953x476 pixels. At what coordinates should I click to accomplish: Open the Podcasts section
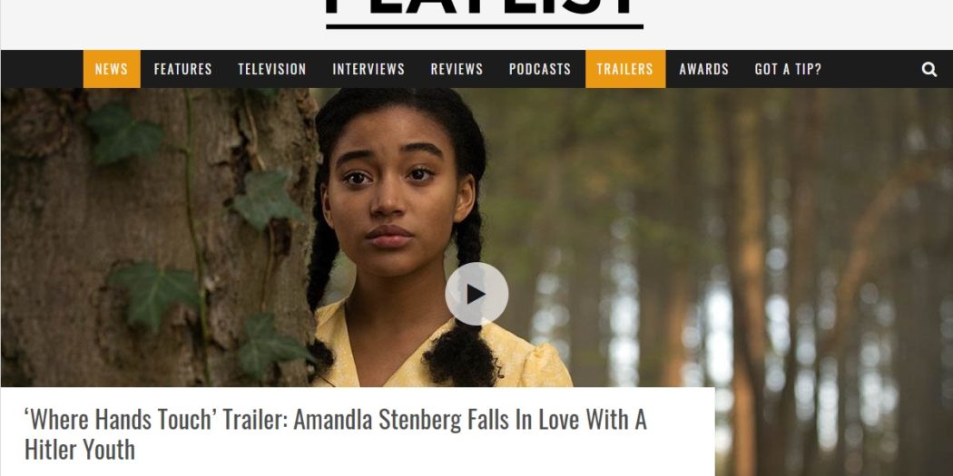tap(540, 69)
